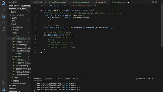Open the TERMINAL panel tab
Viewport: 163px width, 92px height.
(37, 79)
